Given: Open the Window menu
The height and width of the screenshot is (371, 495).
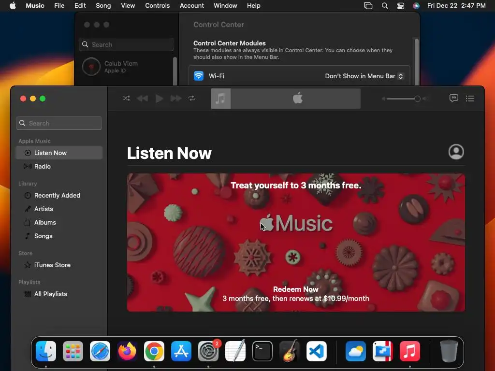Looking at the screenshot, I should click(225, 5).
